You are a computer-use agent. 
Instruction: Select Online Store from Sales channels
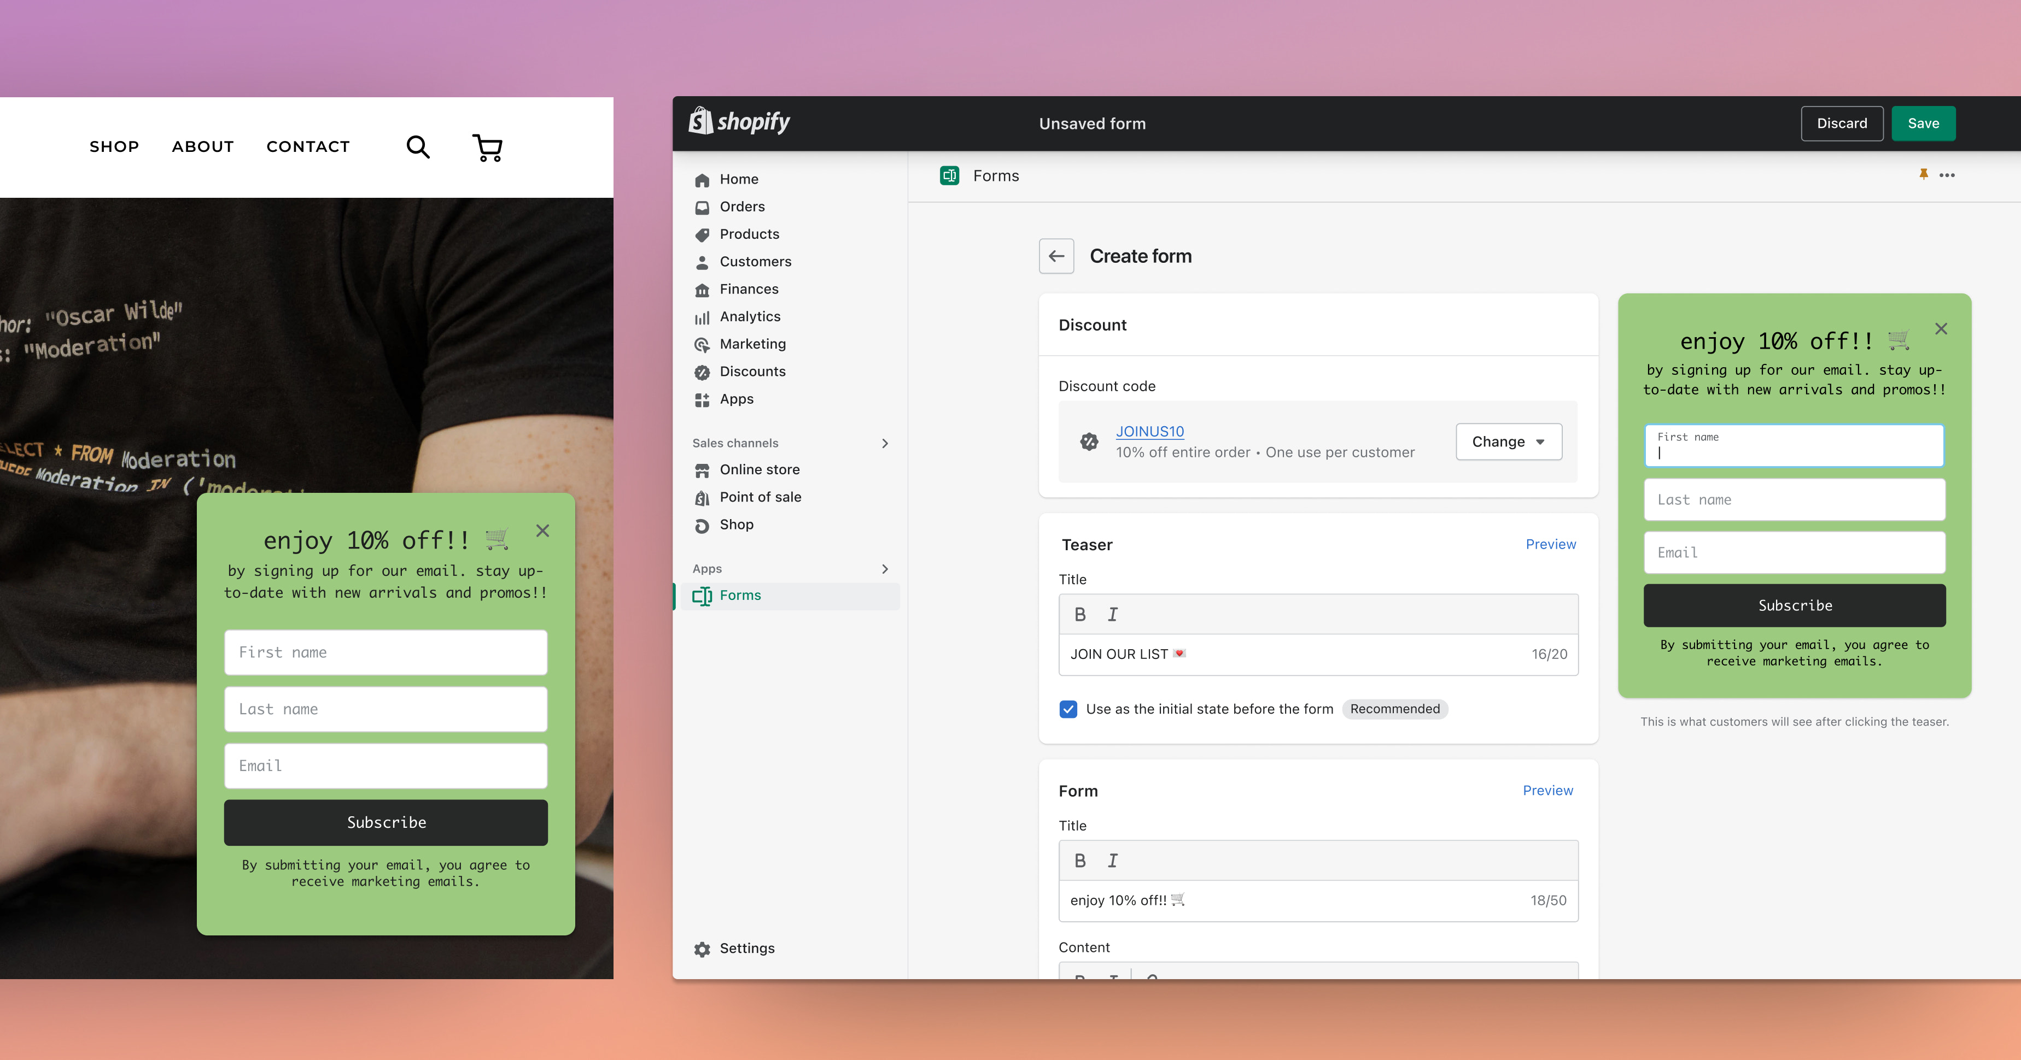(758, 469)
